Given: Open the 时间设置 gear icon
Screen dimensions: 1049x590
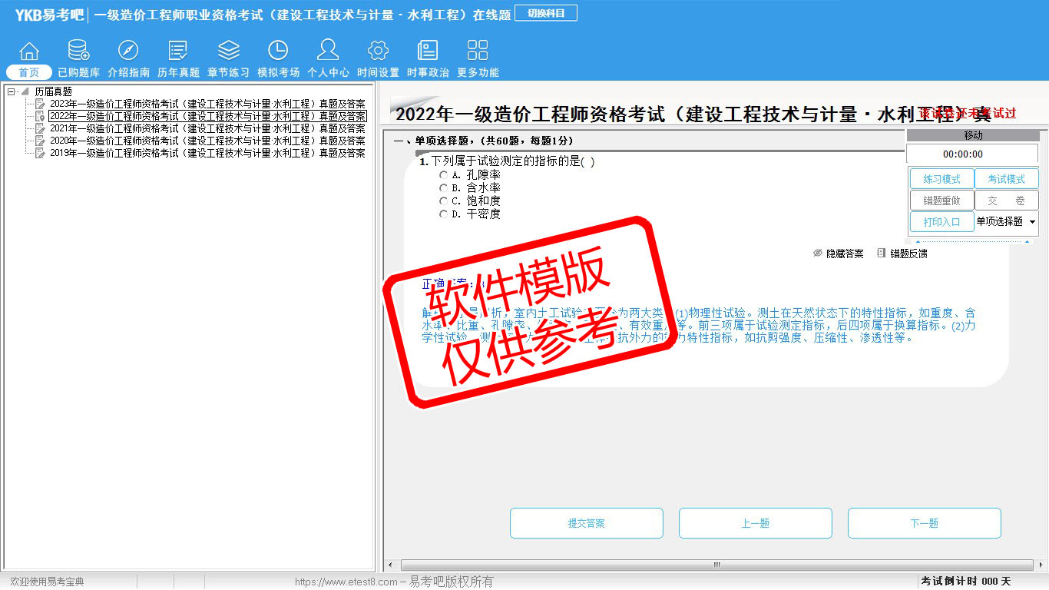Looking at the screenshot, I should click(x=378, y=51).
